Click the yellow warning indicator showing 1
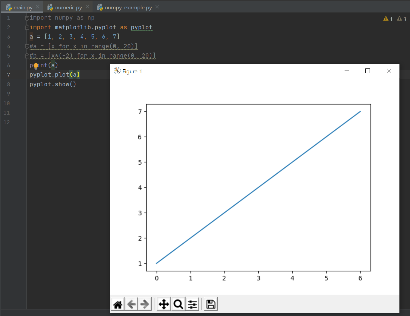410x316 pixels. pos(388,19)
